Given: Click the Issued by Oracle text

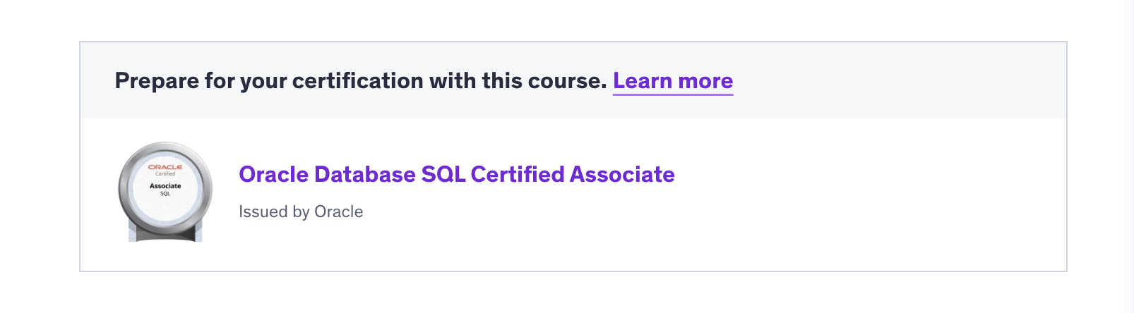Looking at the screenshot, I should point(301,211).
